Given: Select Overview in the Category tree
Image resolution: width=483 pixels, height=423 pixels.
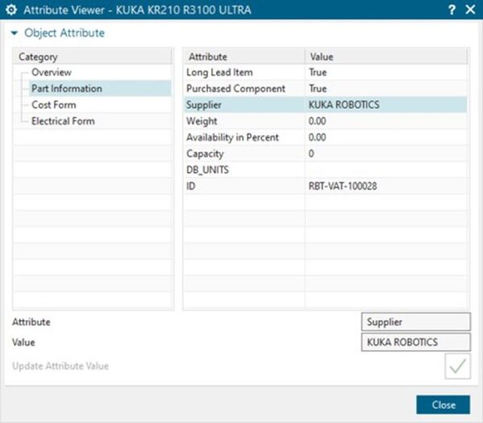Looking at the screenshot, I should click(52, 73).
